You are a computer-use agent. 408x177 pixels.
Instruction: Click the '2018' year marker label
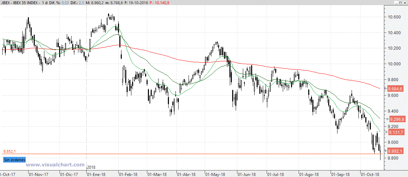pyautogui.click(x=91, y=167)
